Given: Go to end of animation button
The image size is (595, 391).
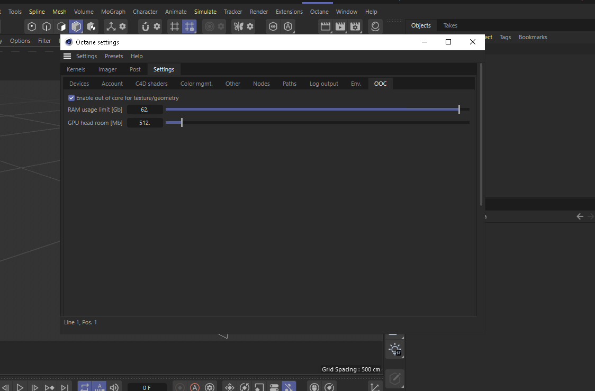Looking at the screenshot, I should (x=65, y=388).
